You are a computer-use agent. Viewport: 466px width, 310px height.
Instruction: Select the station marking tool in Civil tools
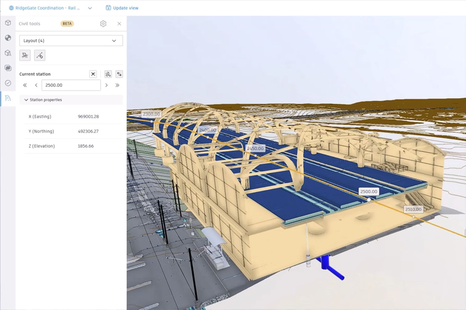click(x=25, y=55)
